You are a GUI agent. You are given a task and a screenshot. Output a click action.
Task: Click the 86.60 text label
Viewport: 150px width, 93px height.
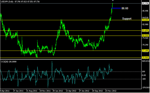click(125, 8)
